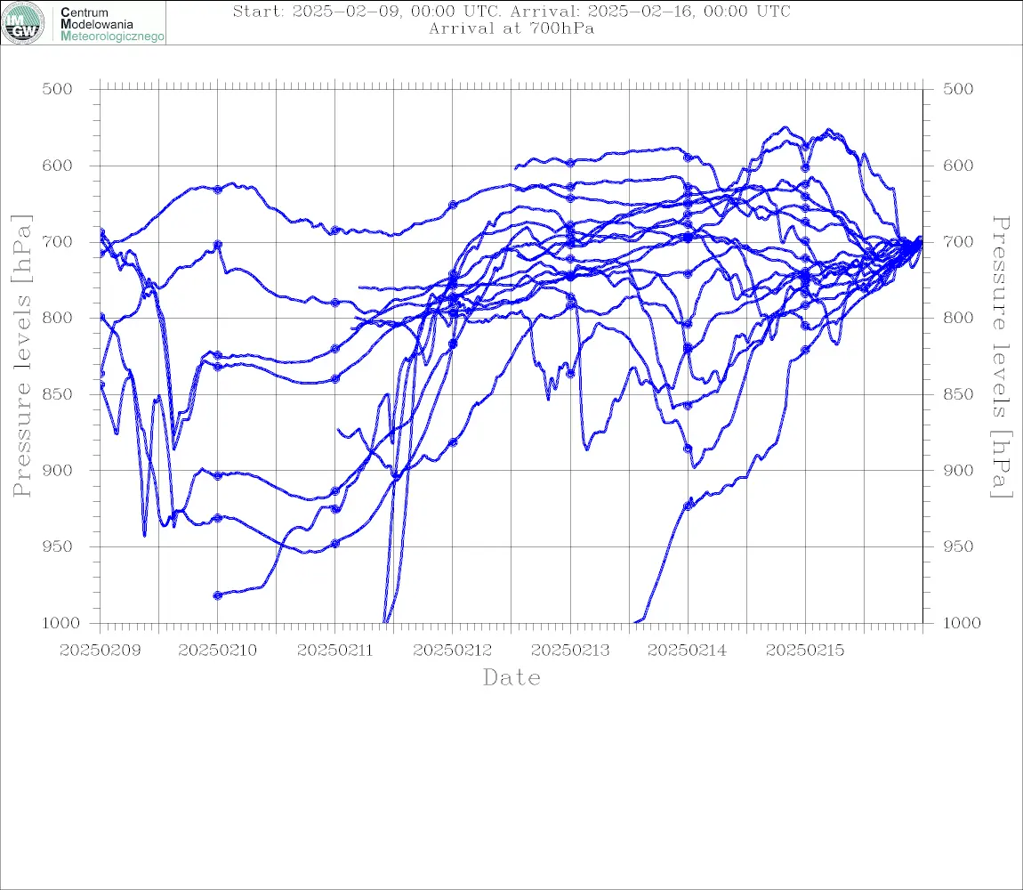Click the left axis 600 label

click(x=58, y=166)
